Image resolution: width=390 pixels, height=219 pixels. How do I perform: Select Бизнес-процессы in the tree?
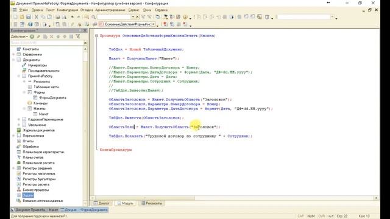click(35, 190)
